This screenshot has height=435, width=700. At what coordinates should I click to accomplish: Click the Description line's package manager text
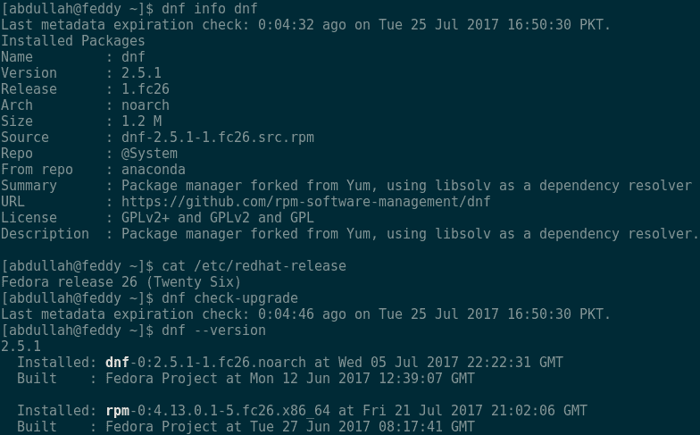coord(410,234)
